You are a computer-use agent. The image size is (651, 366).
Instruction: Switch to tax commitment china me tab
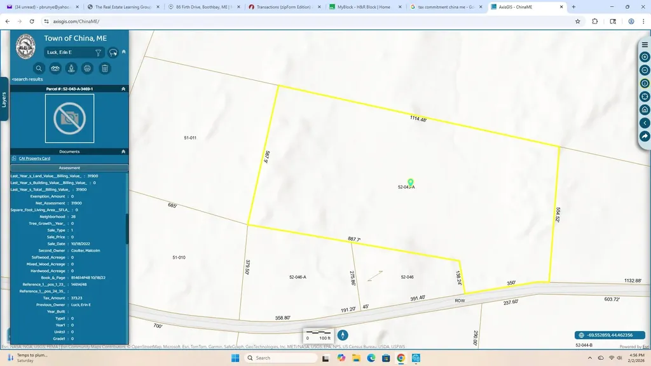(446, 6)
